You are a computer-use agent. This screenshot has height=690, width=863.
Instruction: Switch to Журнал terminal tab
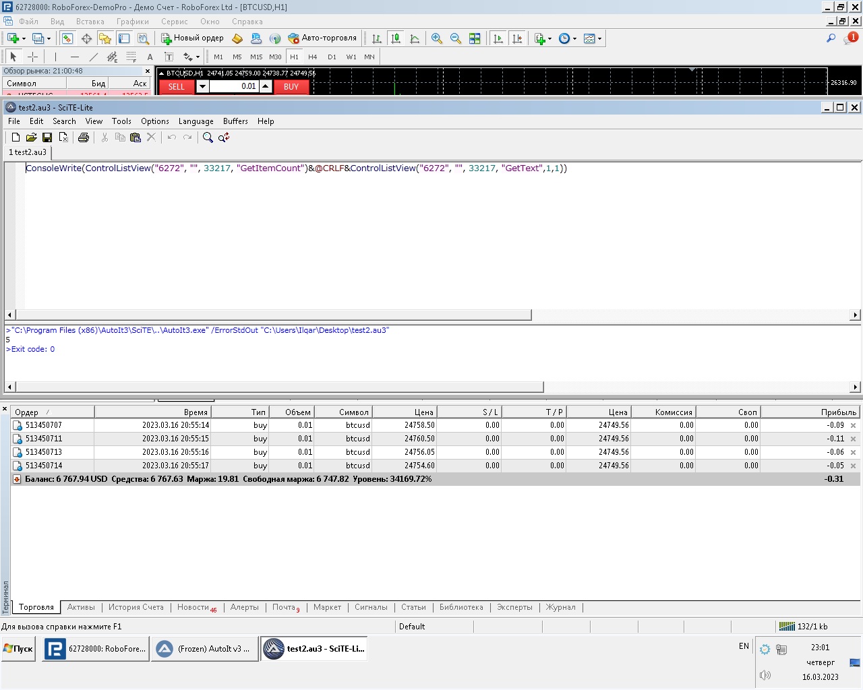(x=561, y=607)
